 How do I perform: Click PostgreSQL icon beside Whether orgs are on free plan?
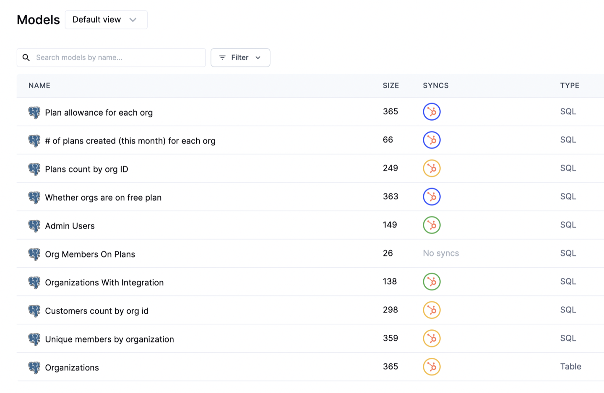34,197
